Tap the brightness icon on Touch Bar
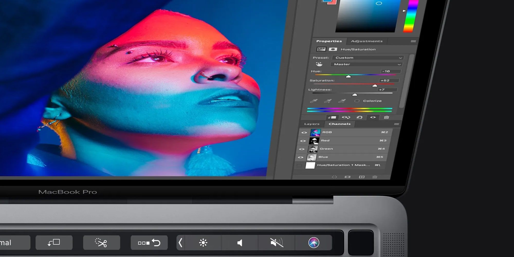The height and width of the screenshot is (257, 514). point(203,243)
